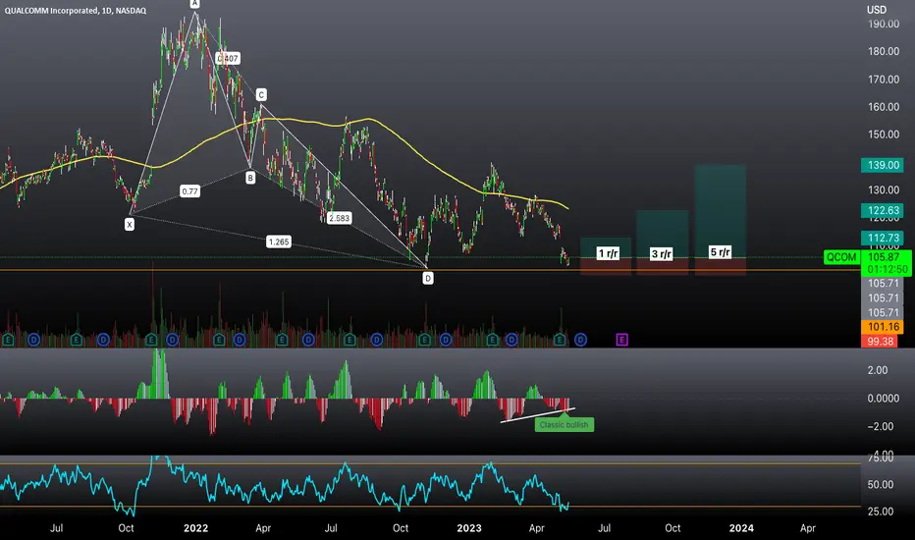Select the 3 r/r position label
This screenshot has width=915, height=540.
pyautogui.click(x=661, y=254)
